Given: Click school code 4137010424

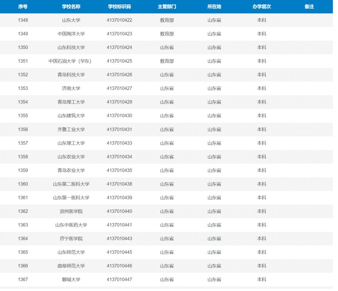Looking at the screenshot, I should pyautogui.click(x=119, y=47).
